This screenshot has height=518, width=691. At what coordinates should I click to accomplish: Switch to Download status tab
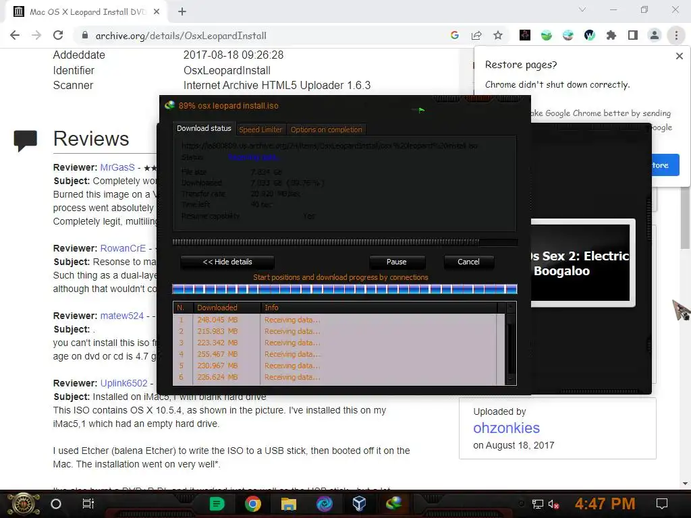coord(204,128)
